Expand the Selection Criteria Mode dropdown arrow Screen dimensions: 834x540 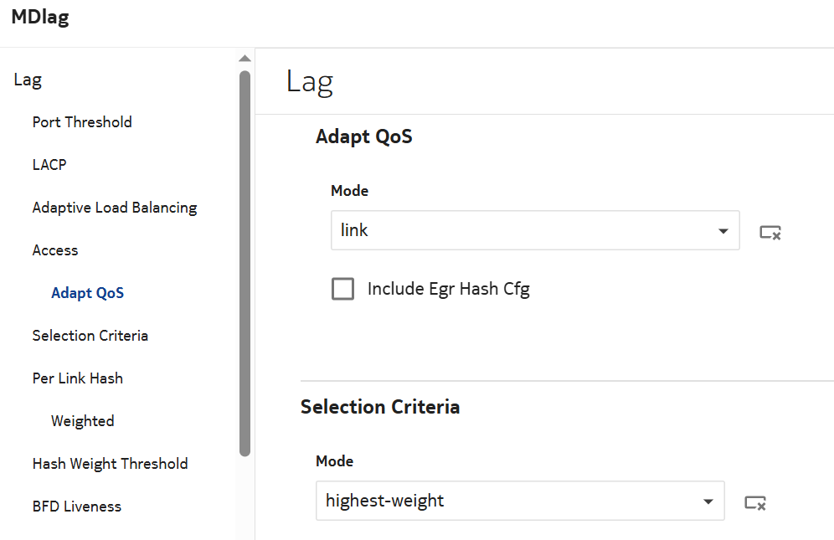708,501
